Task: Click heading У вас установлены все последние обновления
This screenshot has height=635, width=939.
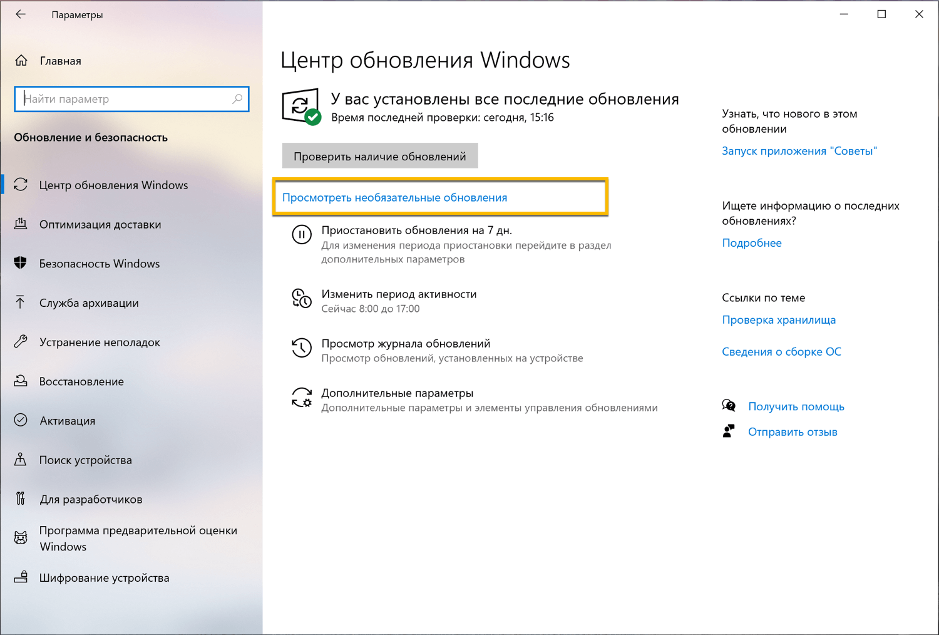Action: tap(505, 99)
